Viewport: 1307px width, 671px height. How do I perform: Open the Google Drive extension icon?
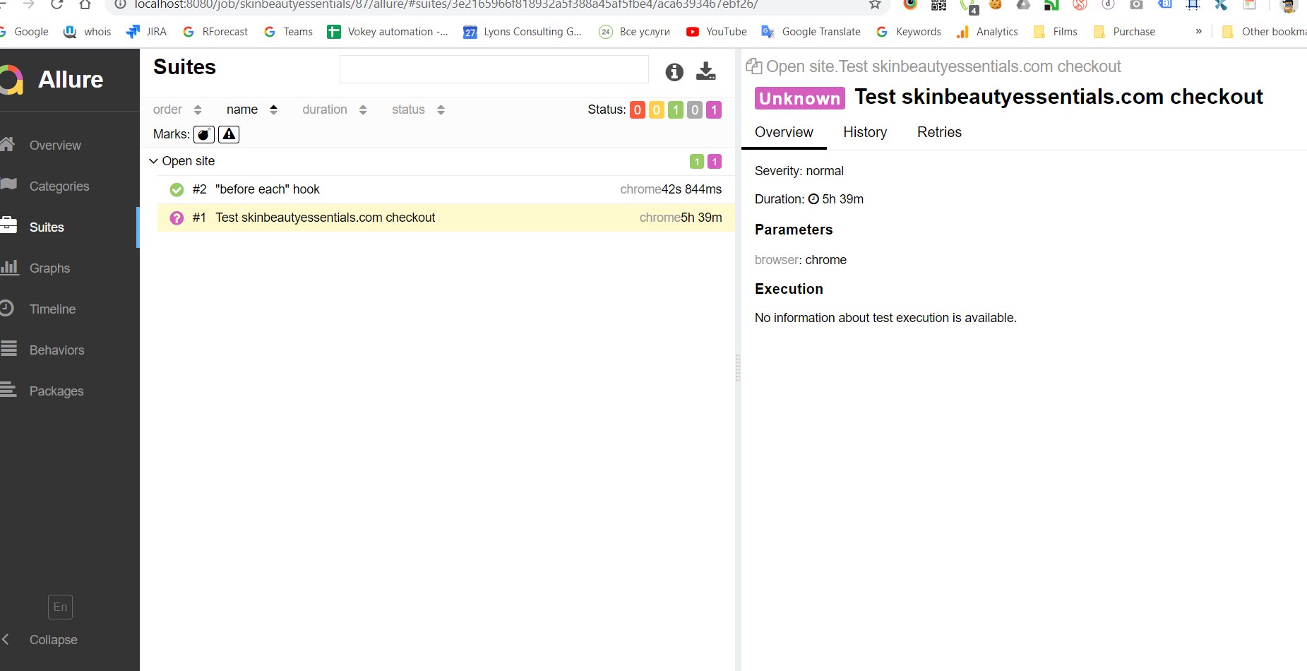click(x=1023, y=5)
